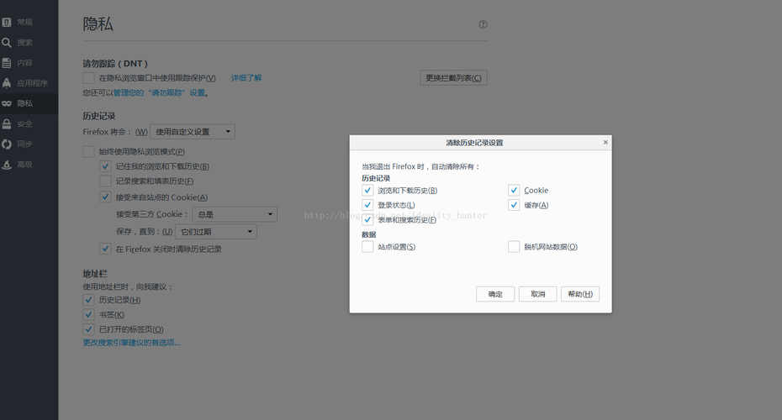Click the Content (内容) document icon in sidebar

pyautogui.click(x=7, y=63)
